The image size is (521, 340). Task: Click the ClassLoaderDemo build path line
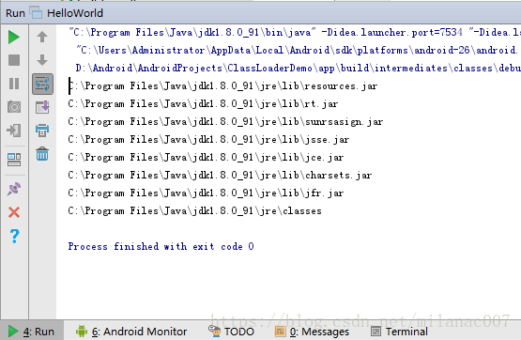click(x=298, y=69)
